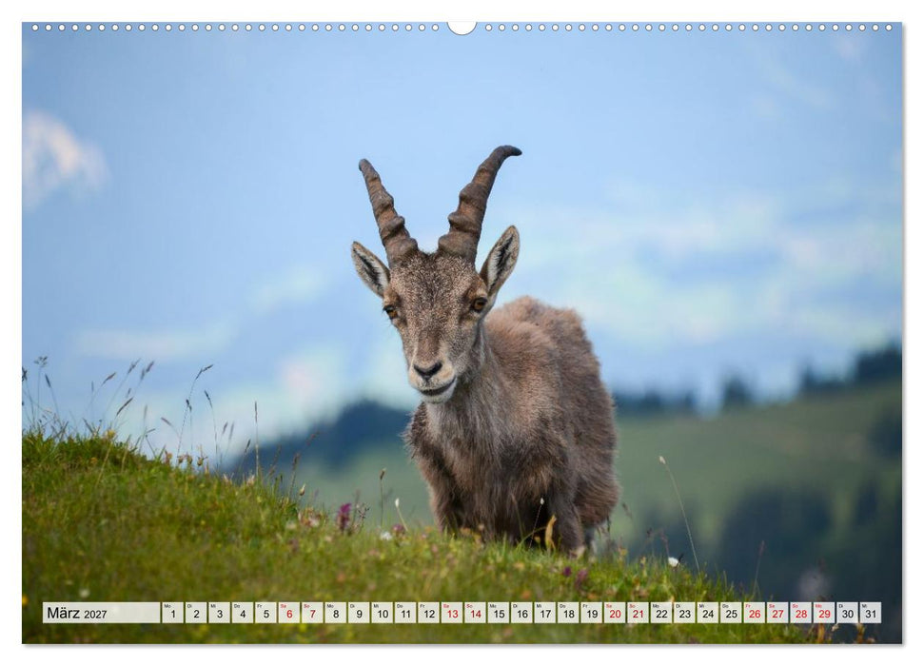
Task: Click the red Sunday date 7
Action: click(312, 613)
